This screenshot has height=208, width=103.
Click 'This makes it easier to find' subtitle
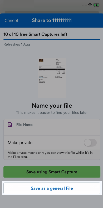pyautogui.click(x=52, y=113)
